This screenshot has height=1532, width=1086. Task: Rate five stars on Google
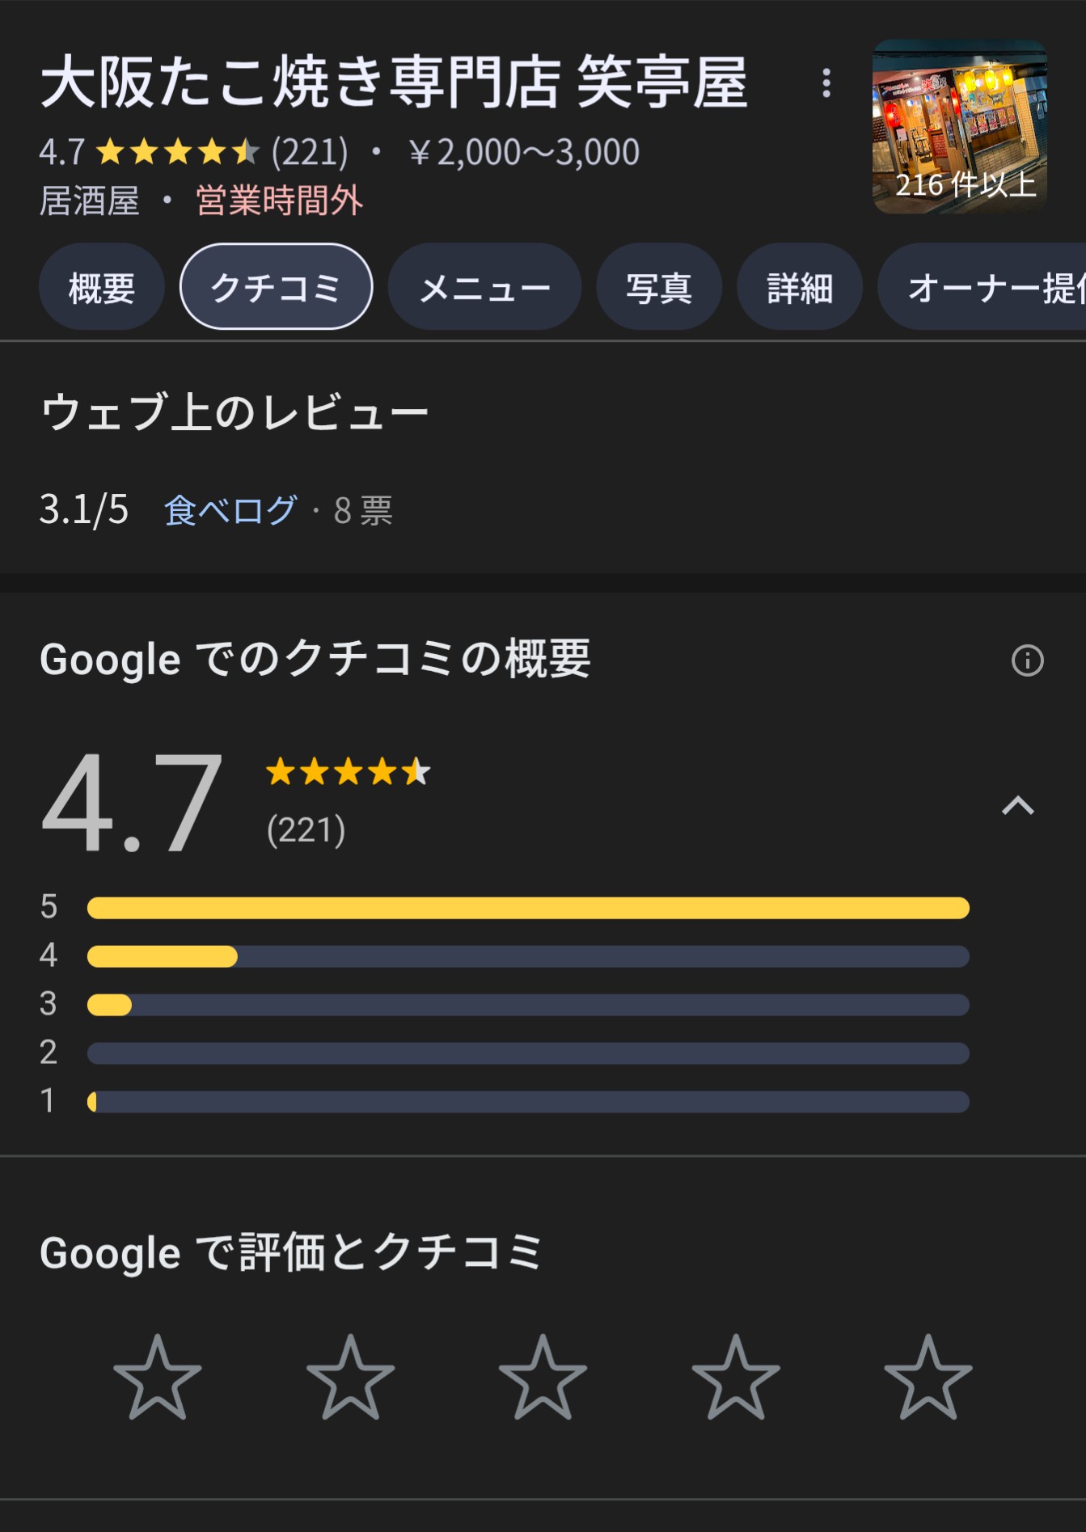(928, 1377)
